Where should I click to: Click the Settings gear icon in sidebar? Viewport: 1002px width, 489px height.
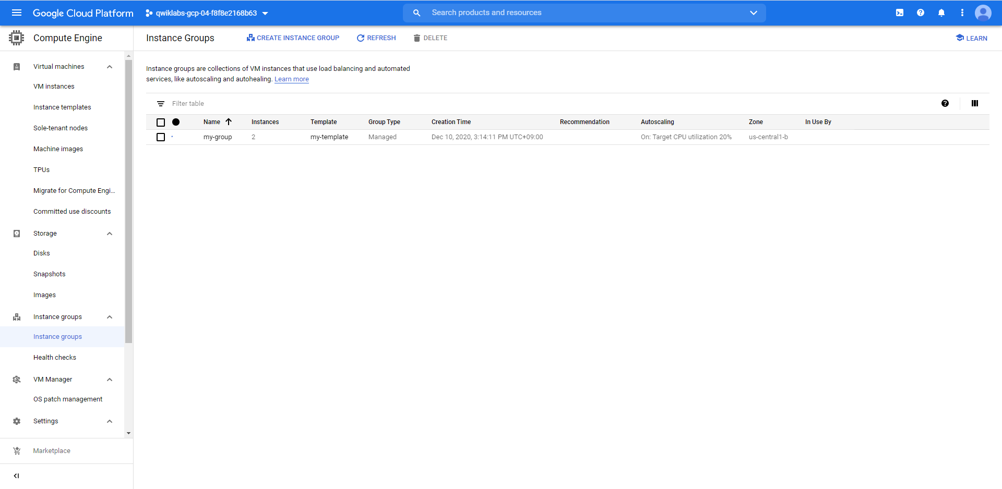pos(17,421)
